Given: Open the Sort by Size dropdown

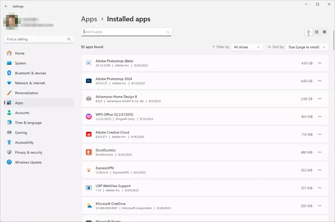Looking at the screenshot, I should click(307, 47).
